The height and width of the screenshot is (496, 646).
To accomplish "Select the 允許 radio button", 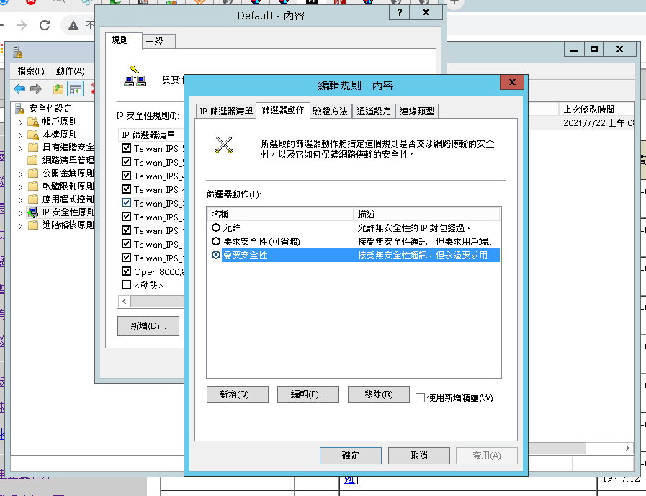I will (x=216, y=227).
